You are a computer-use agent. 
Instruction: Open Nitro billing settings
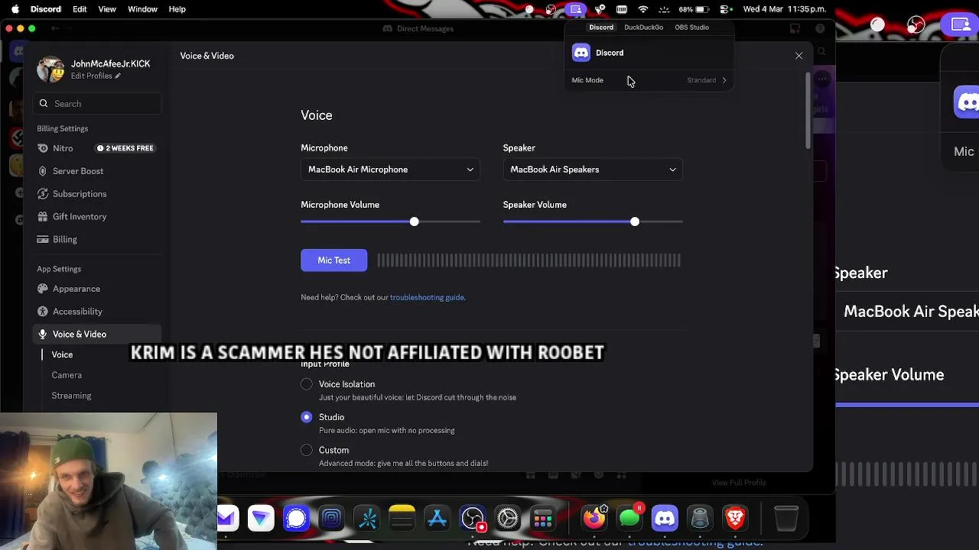[x=97, y=148]
